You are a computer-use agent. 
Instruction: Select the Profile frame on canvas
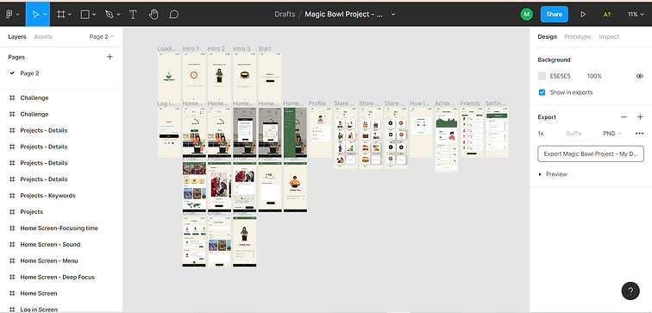320,132
